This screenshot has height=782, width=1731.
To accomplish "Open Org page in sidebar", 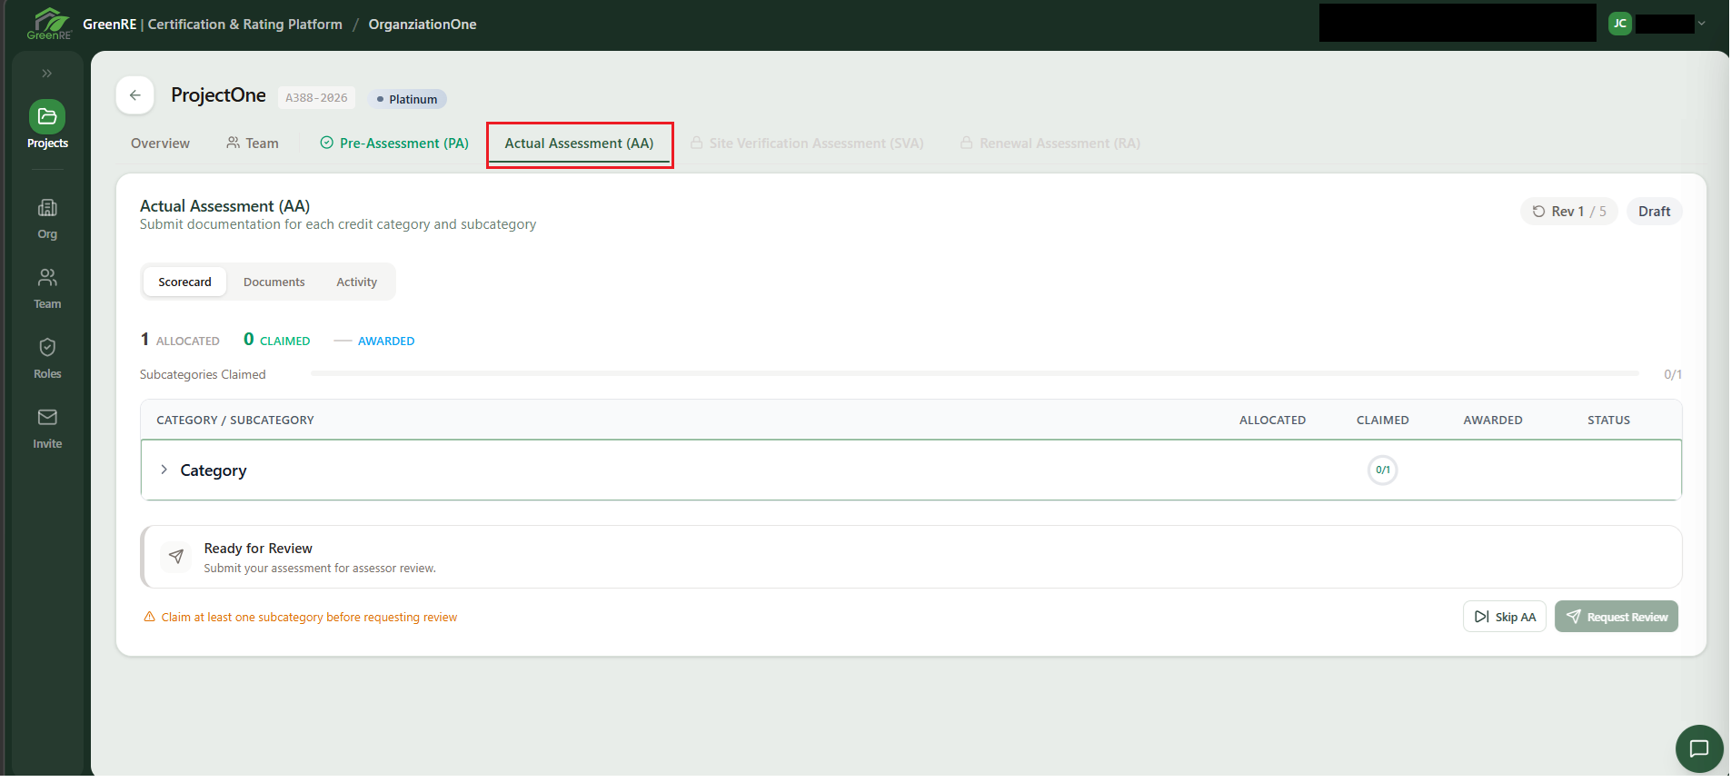I will pyautogui.click(x=47, y=219).
